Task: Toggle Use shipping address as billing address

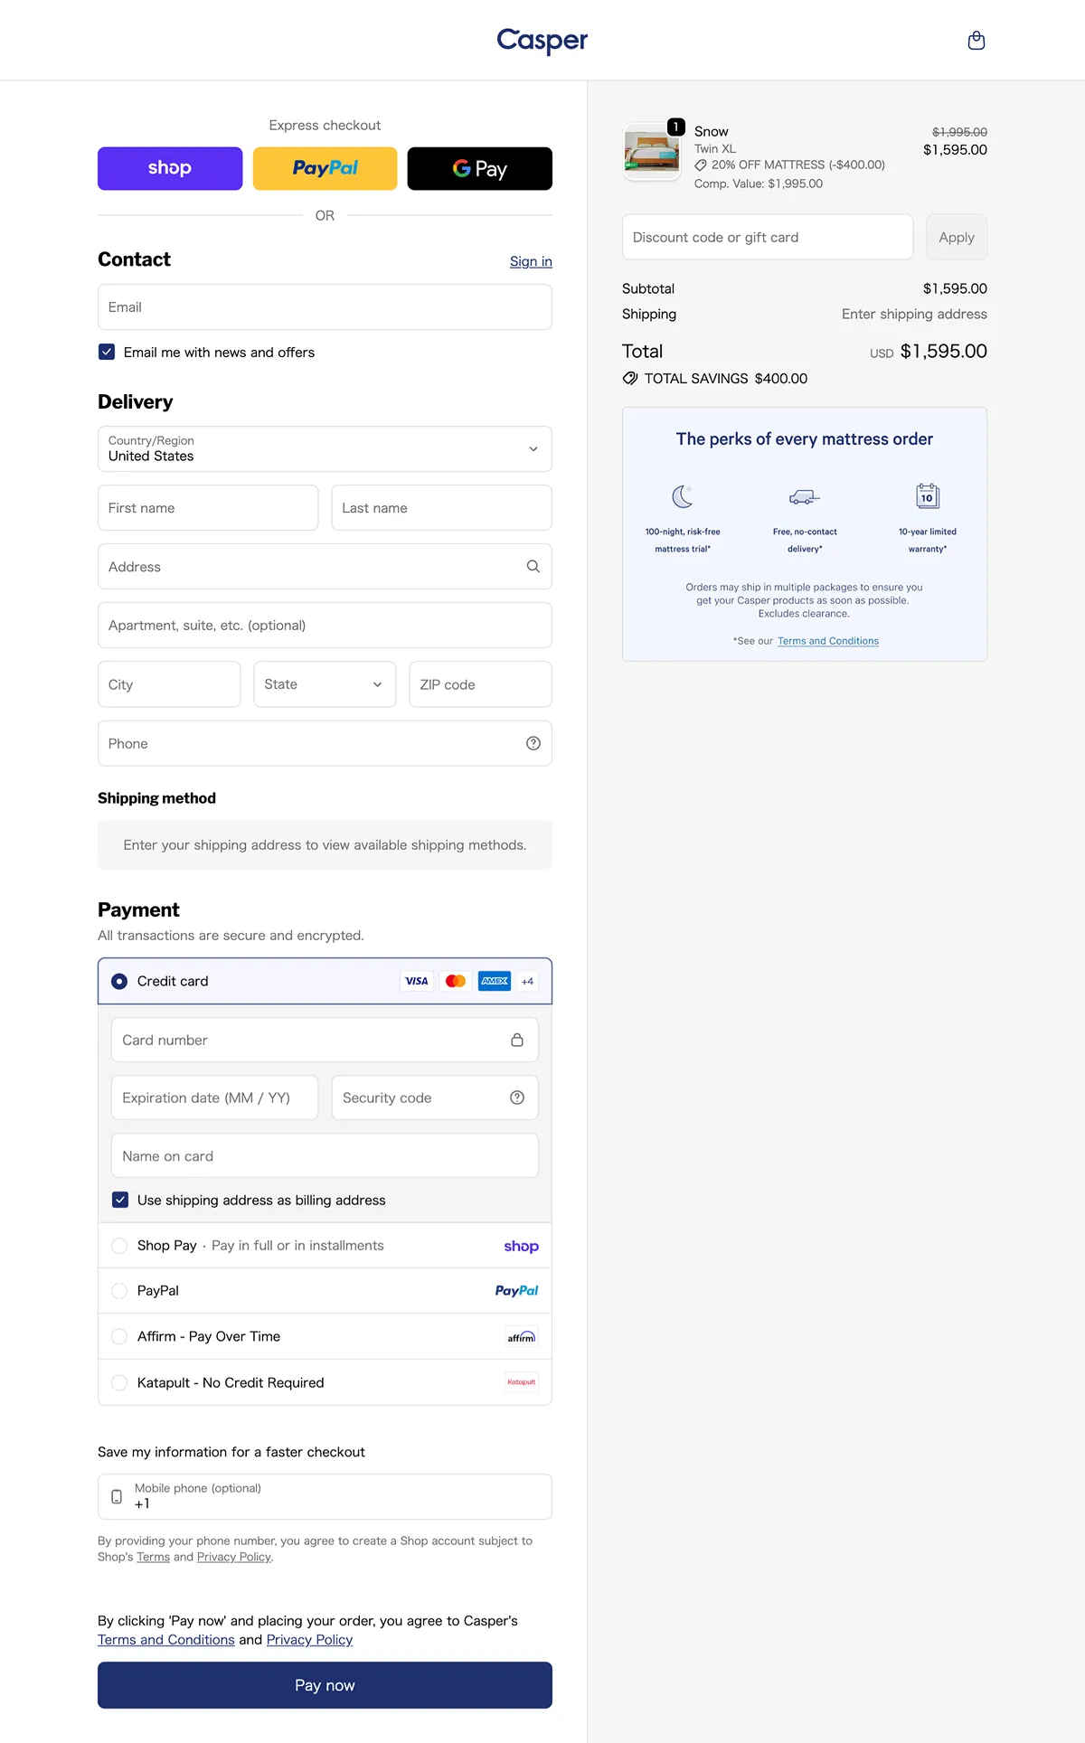Action: pos(120,1201)
